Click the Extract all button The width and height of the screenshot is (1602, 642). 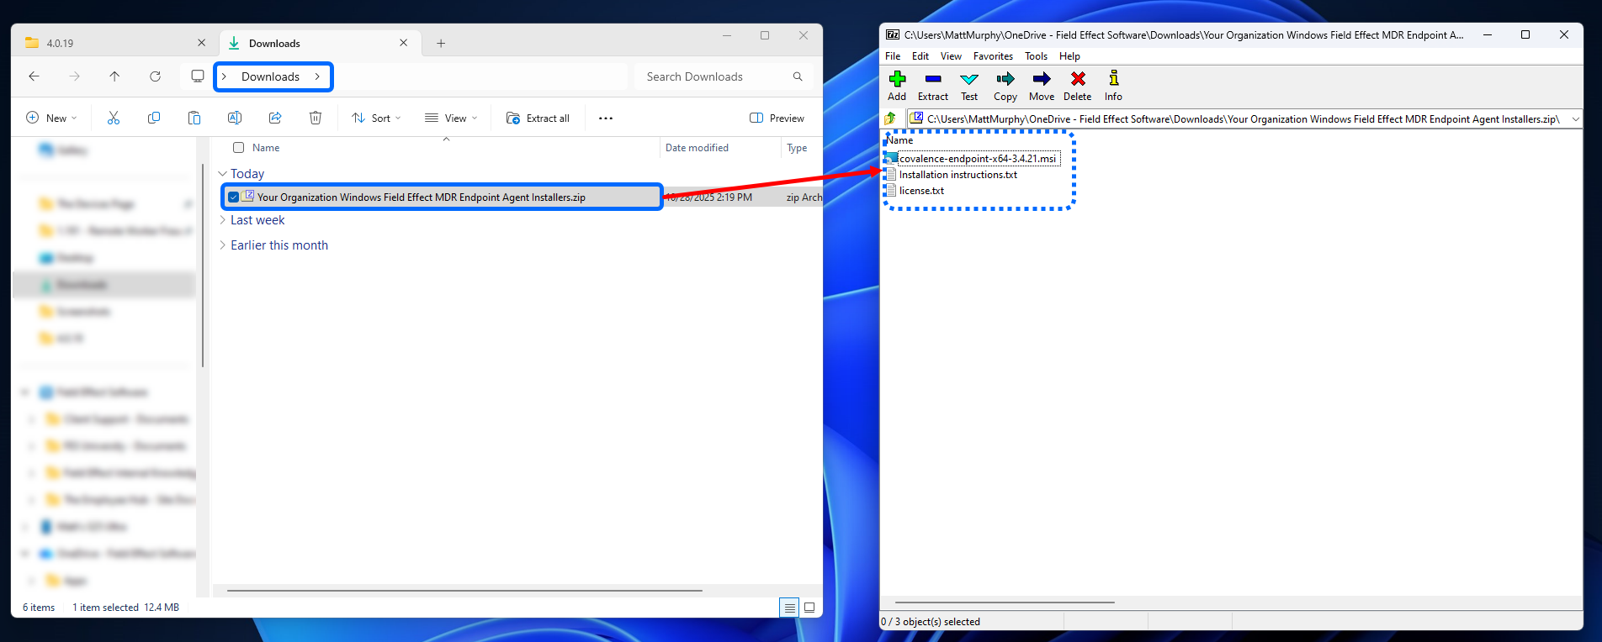538,118
